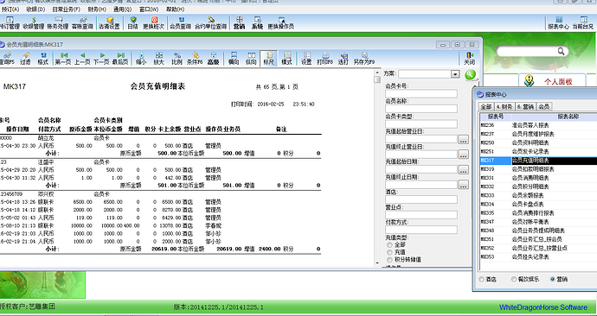Image resolution: width=597 pixels, height=316 pixels.
Task: Select the 充值 radio under 充值类型
Action: [389, 252]
